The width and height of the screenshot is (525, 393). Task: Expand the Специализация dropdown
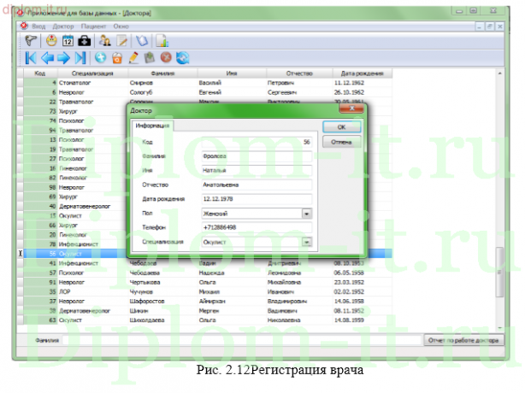(x=306, y=243)
